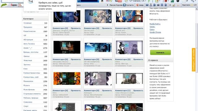Expand the overflow chevron after the VK icons

point(170,5)
